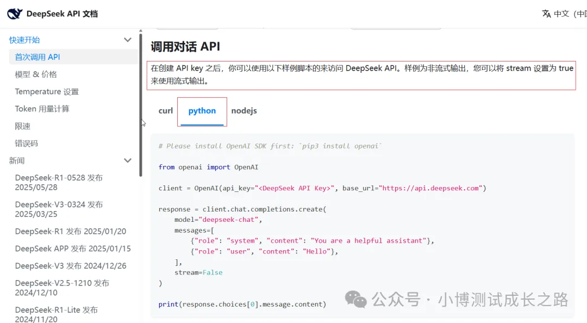Click the intro paragraph about stream setting
587x323 pixels.
coord(361,74)
